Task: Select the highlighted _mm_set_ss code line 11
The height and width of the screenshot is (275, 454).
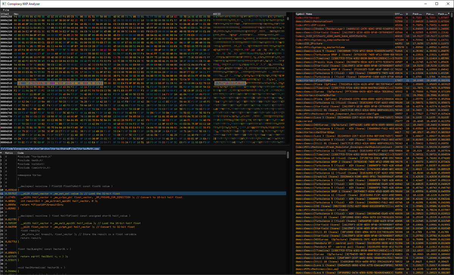Action: pyautogui.click(x=95, y=193)
